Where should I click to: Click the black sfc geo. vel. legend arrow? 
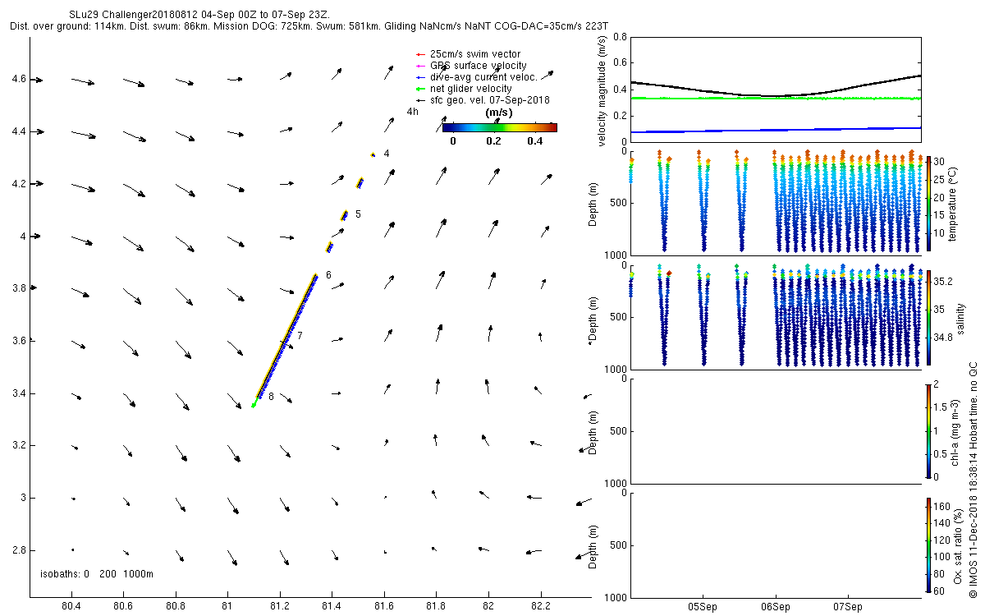(419, 100)
